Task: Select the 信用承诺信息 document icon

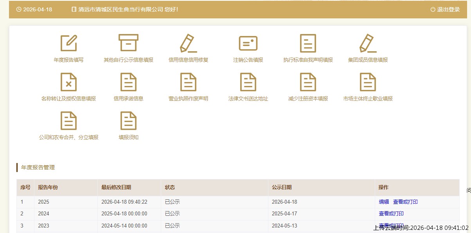Action: tap(128, 82)
